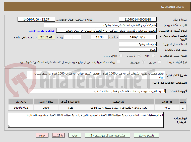Click the resize grip of توضیحات خریدار box

(x=9, y=126)
